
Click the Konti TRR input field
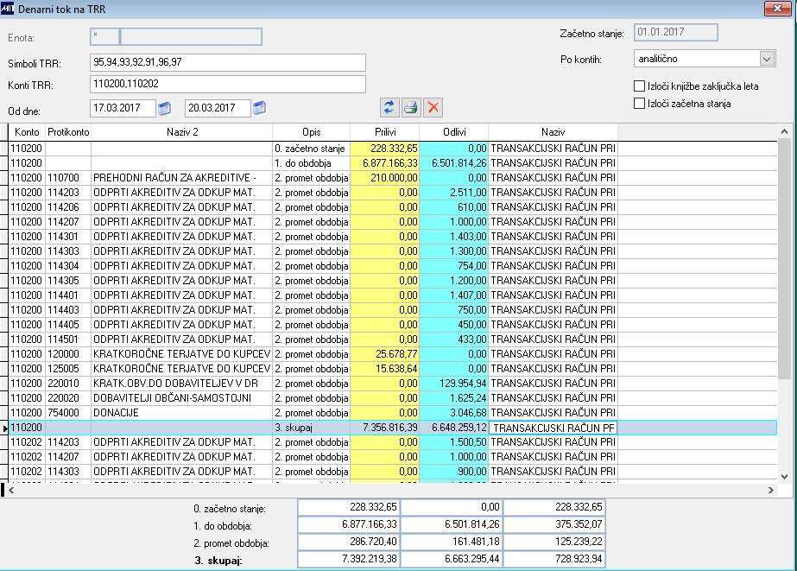[x=228, y=84]
